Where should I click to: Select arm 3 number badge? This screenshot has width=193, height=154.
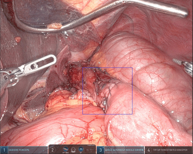click(101, 150)
